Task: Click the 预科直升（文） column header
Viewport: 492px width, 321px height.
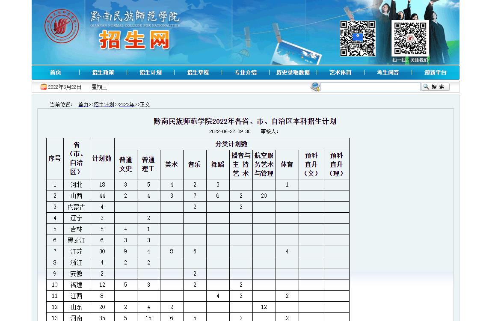Action: click(x=311, y=164)
